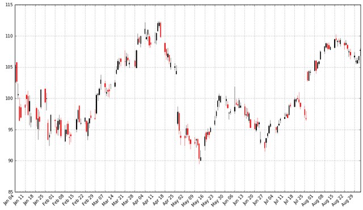Select the 110 y-axis price label

9,36
